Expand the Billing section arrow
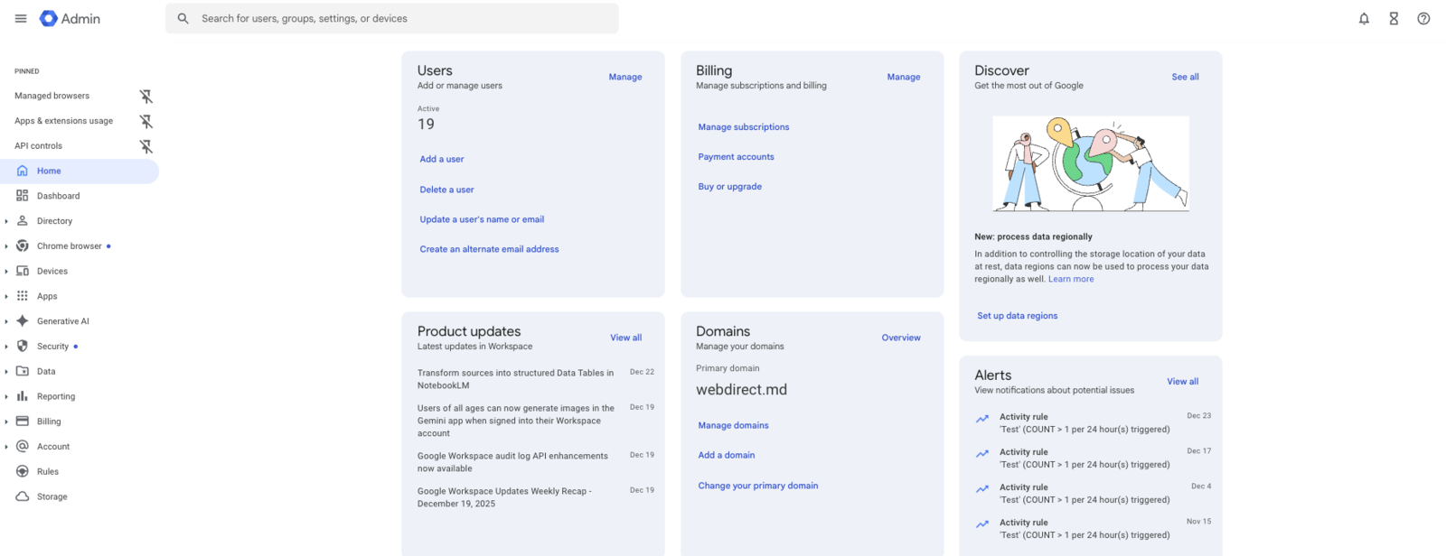Image resolution: width=1446 pixels, height=556 pixels. [6, 422]
